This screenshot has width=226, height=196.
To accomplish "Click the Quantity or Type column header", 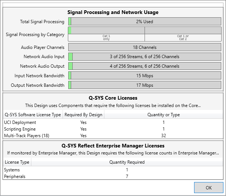I will (164, 115).
